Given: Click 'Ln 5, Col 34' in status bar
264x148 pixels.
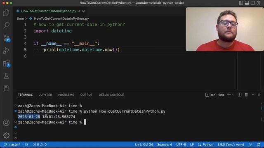Looking at the screenshot, I should (144, 145).
